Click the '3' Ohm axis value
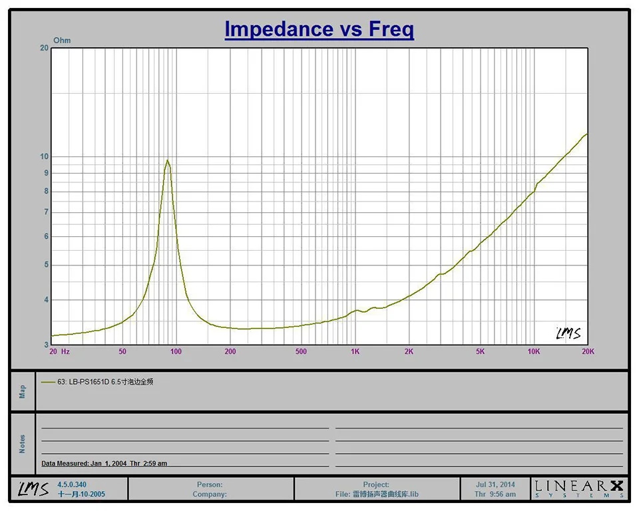This screenshot has height=511, width=639. [47, 345]
